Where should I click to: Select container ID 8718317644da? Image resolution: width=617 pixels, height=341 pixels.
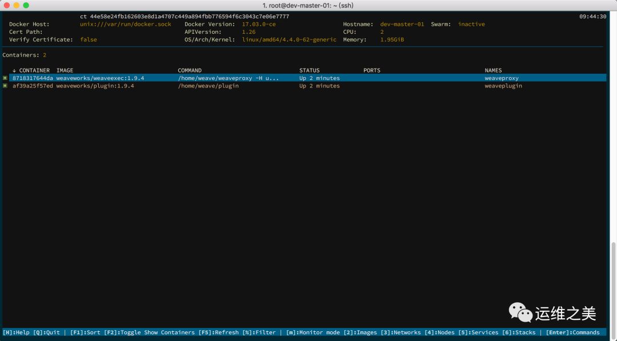pos(33,78)
